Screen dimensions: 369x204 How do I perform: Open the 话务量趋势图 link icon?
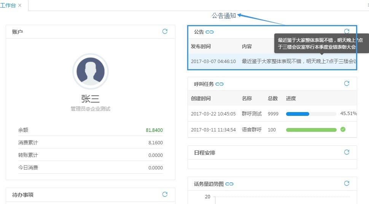coord(229,184)
